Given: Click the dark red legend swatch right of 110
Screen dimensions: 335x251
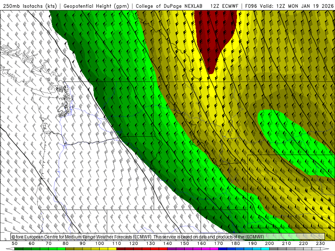Looking at the screenshot, I should click(121, 249).
